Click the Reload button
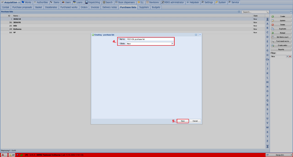The image size is (293, 157). [281, 33]
